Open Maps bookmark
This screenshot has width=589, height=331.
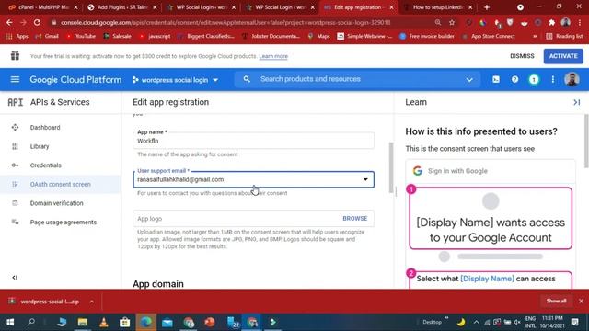(x=319, y=37)
